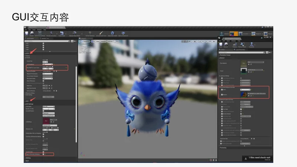Open the Perspective view mode button
297x167 pixels.
pyautogui.click(x=86, y=41)
